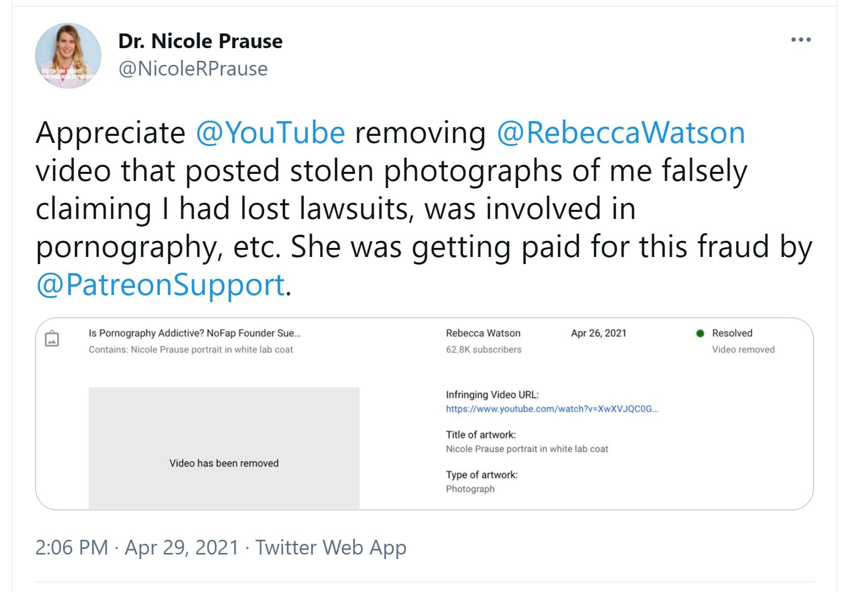
Task: Click the 62.8K subscribers count
Action: click(484, 349)
